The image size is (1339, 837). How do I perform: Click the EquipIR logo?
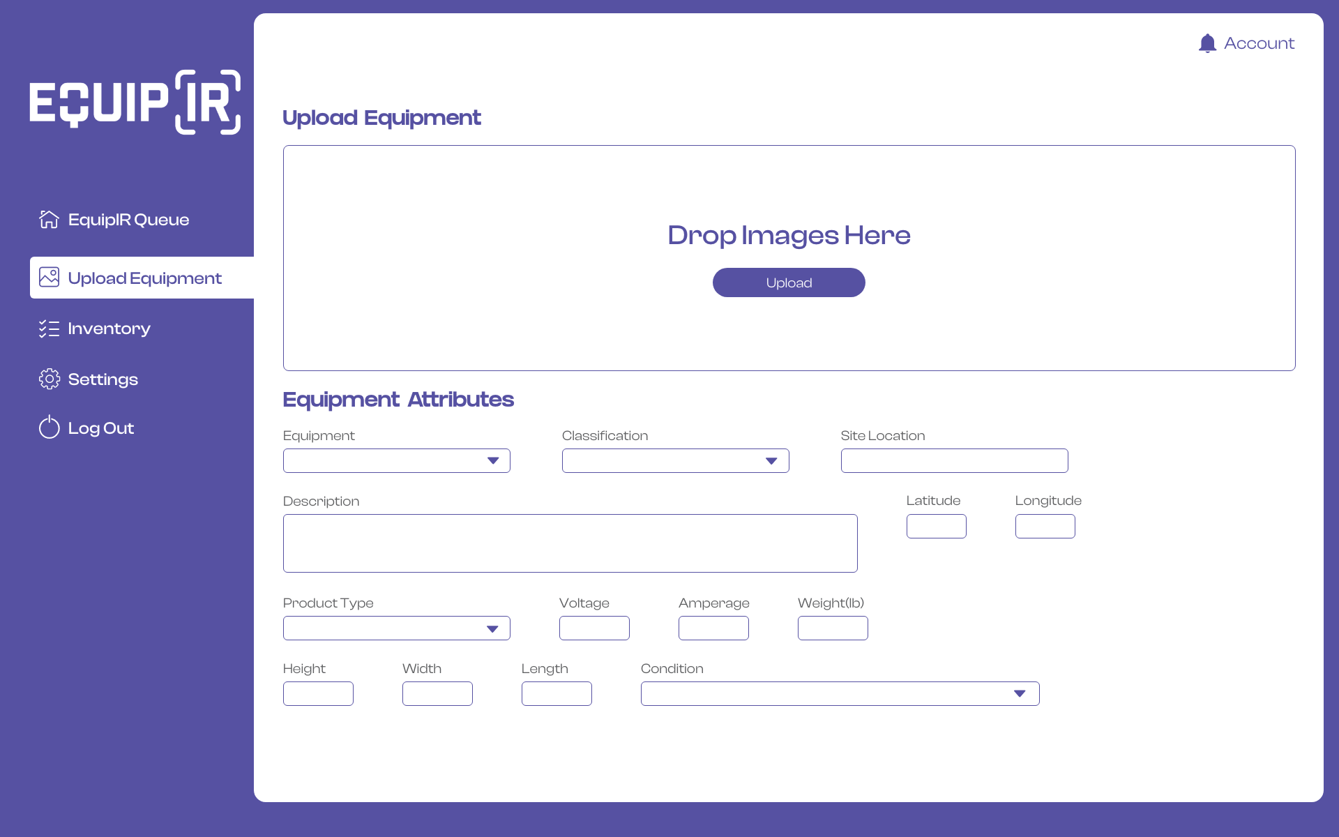coord(135,102)
